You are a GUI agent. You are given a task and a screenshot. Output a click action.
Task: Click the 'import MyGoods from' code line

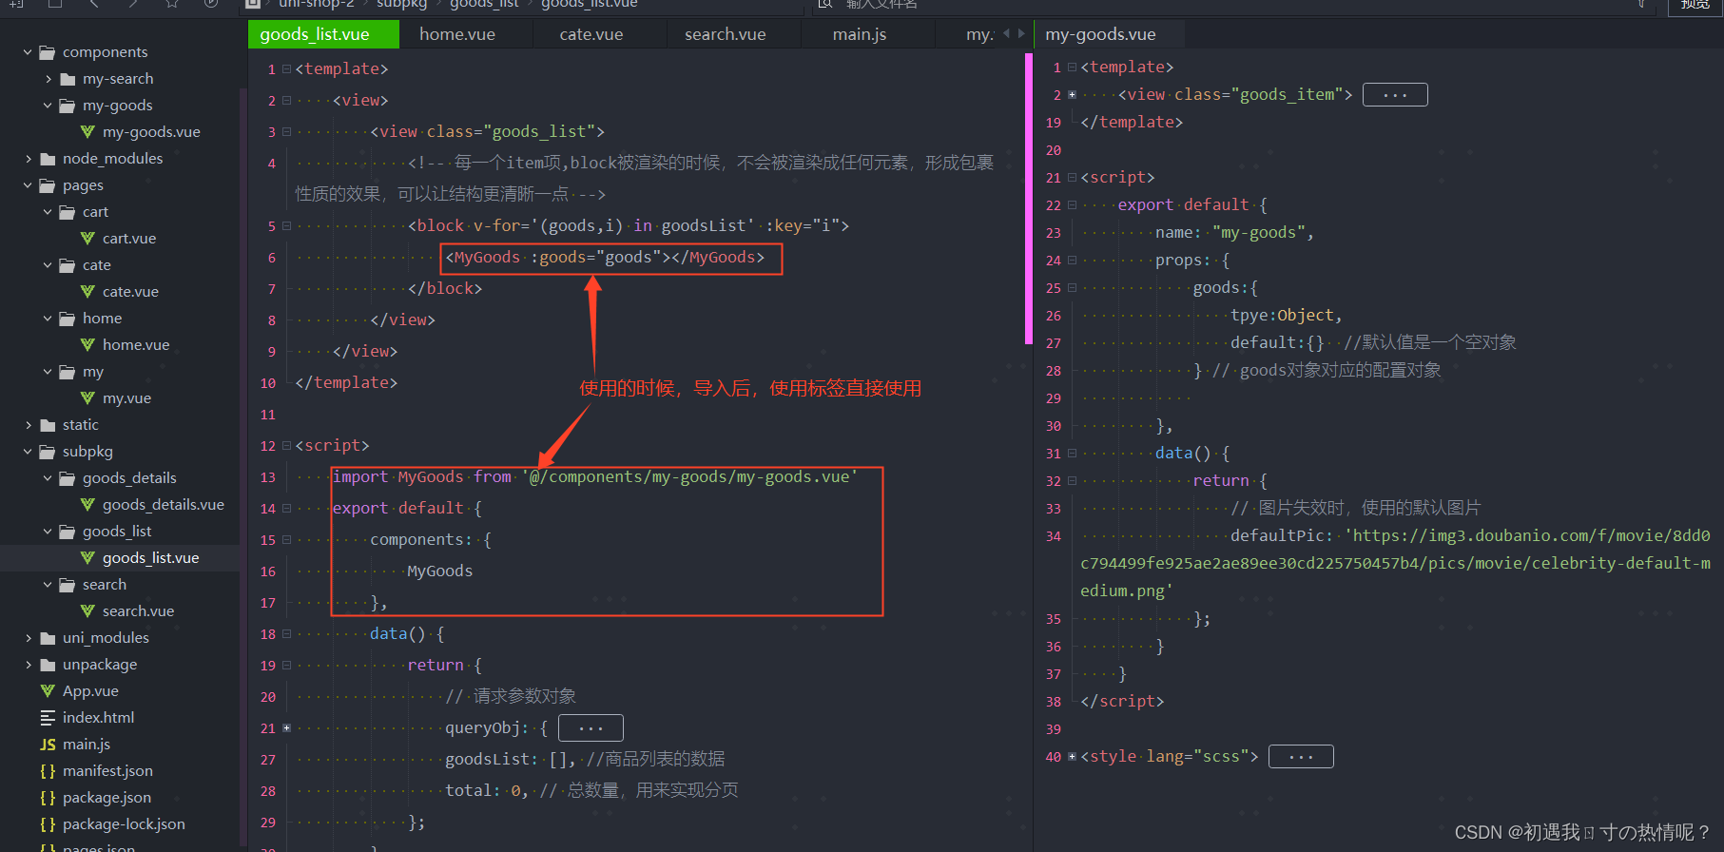595,477
